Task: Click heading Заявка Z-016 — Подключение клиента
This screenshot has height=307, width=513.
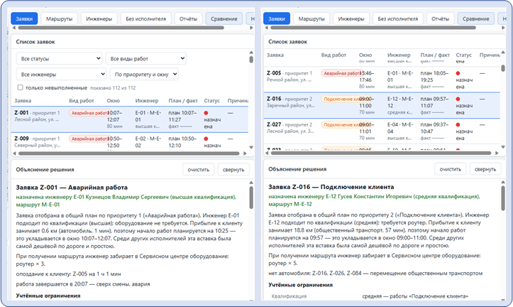Action: click(x=331, y=187)
